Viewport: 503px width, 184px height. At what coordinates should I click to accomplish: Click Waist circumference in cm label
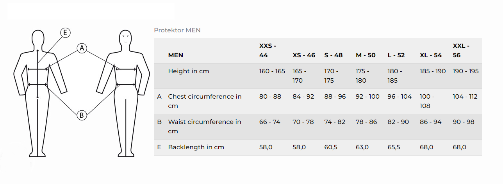click(205, 127)
